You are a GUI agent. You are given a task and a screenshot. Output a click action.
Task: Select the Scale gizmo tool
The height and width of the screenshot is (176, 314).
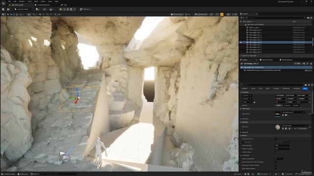[17, 14]
